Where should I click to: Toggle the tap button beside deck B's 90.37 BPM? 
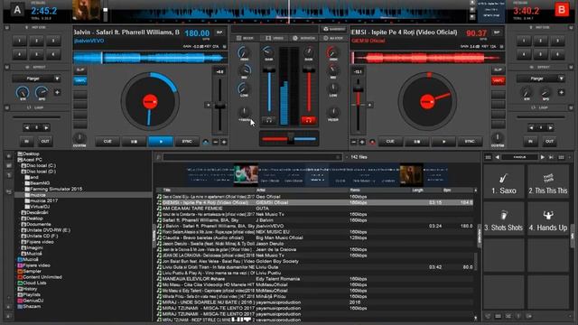coord(497,32)
